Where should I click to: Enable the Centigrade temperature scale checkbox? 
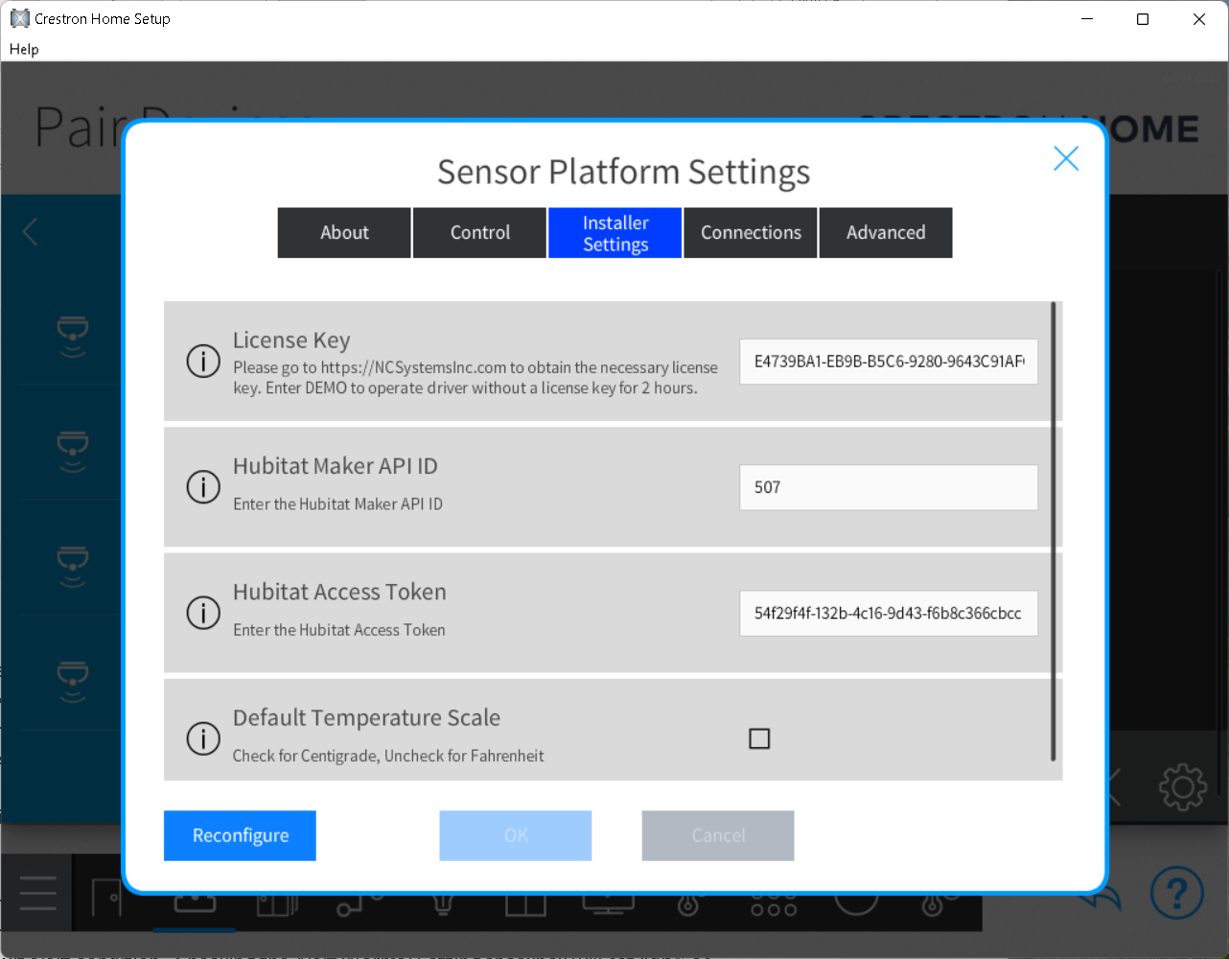tap(759, 738)
